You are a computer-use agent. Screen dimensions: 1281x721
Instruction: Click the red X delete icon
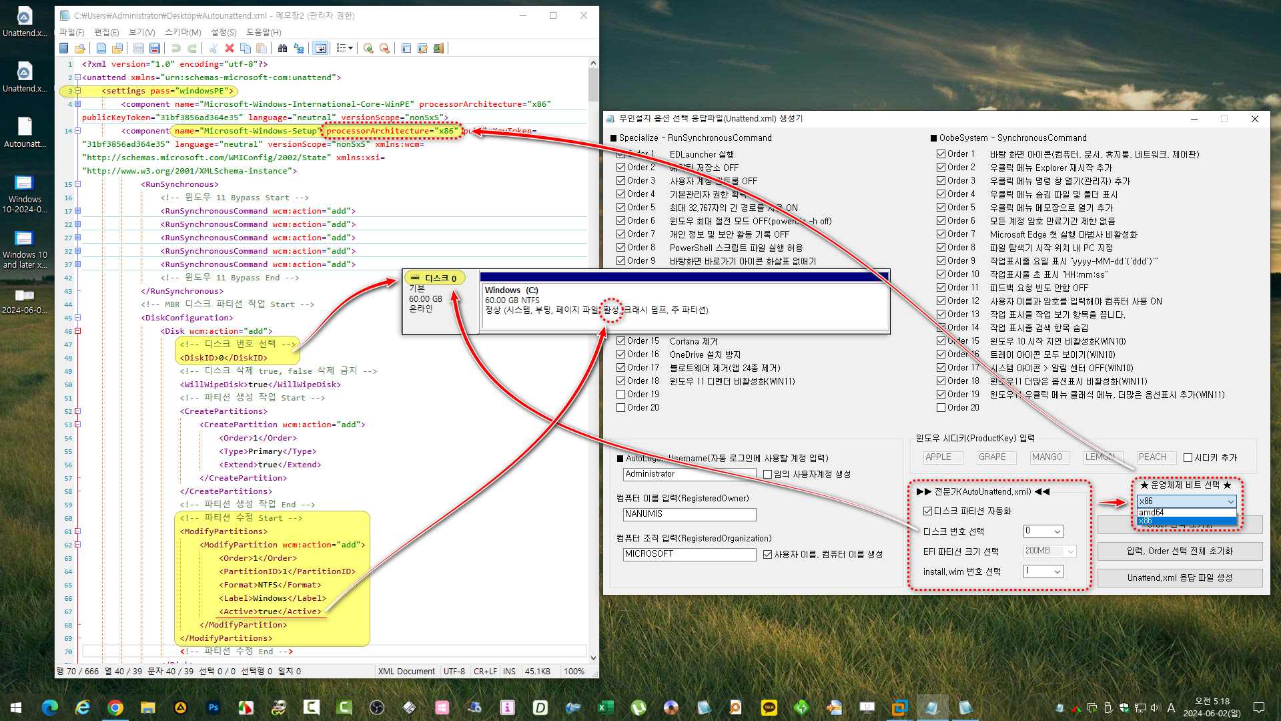[x=230, y=48]
